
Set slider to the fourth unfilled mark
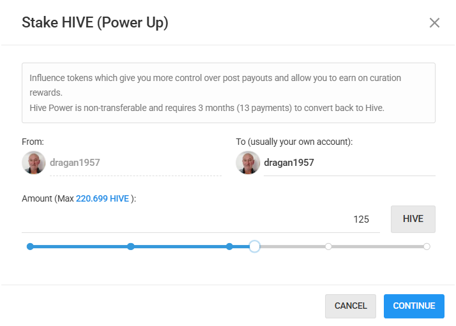tap(328, 246)
